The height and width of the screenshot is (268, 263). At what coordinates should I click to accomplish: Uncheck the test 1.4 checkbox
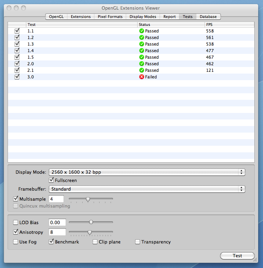click(17, 50)
